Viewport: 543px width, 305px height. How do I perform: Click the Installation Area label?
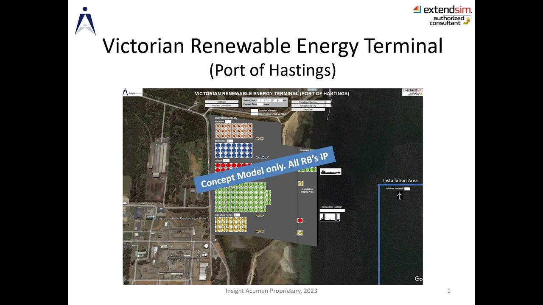click(x=400, y=180)
